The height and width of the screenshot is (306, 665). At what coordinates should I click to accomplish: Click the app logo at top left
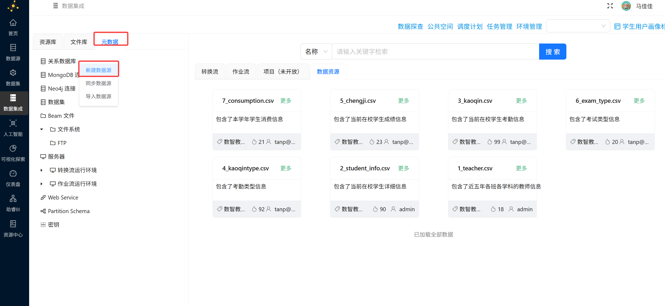point(13,6)
